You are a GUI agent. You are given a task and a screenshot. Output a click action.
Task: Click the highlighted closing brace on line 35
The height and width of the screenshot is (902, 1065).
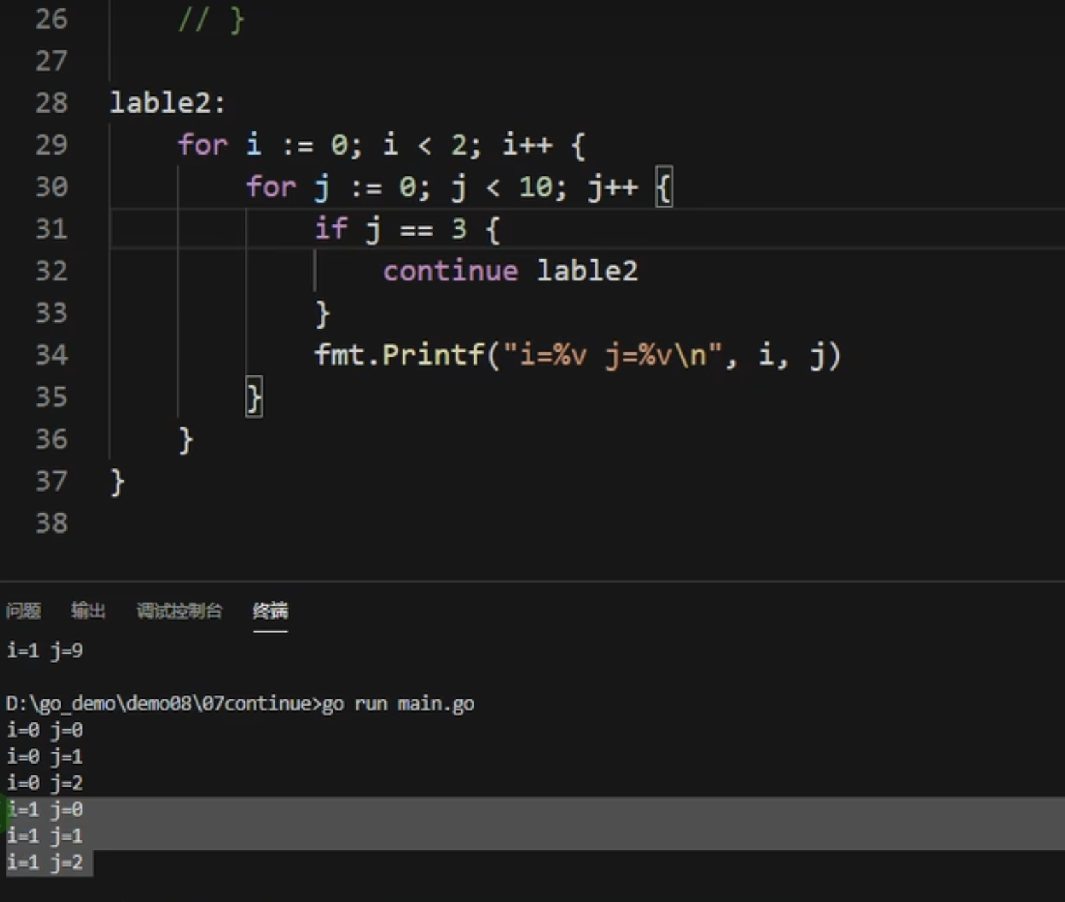[254, 398]
